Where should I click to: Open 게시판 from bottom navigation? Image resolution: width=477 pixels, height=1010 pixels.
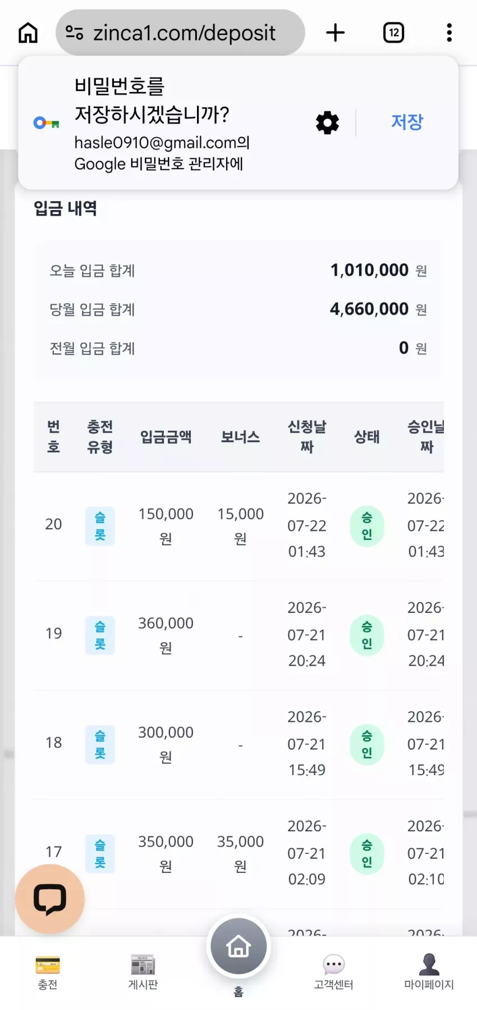click(143, 972)
